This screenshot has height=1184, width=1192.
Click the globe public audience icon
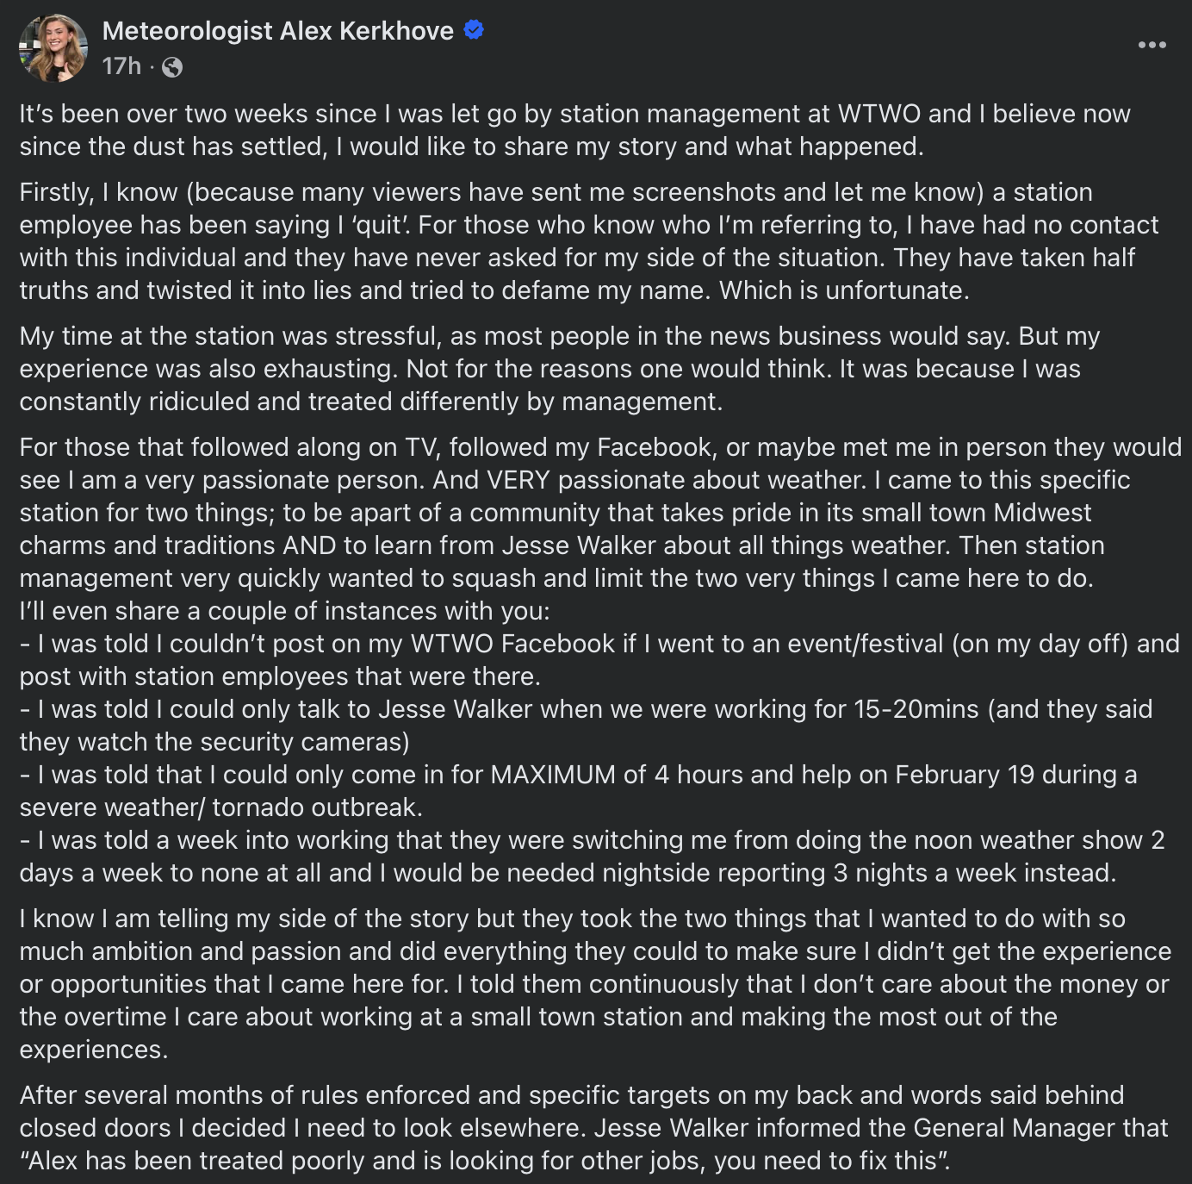[172, 67]
